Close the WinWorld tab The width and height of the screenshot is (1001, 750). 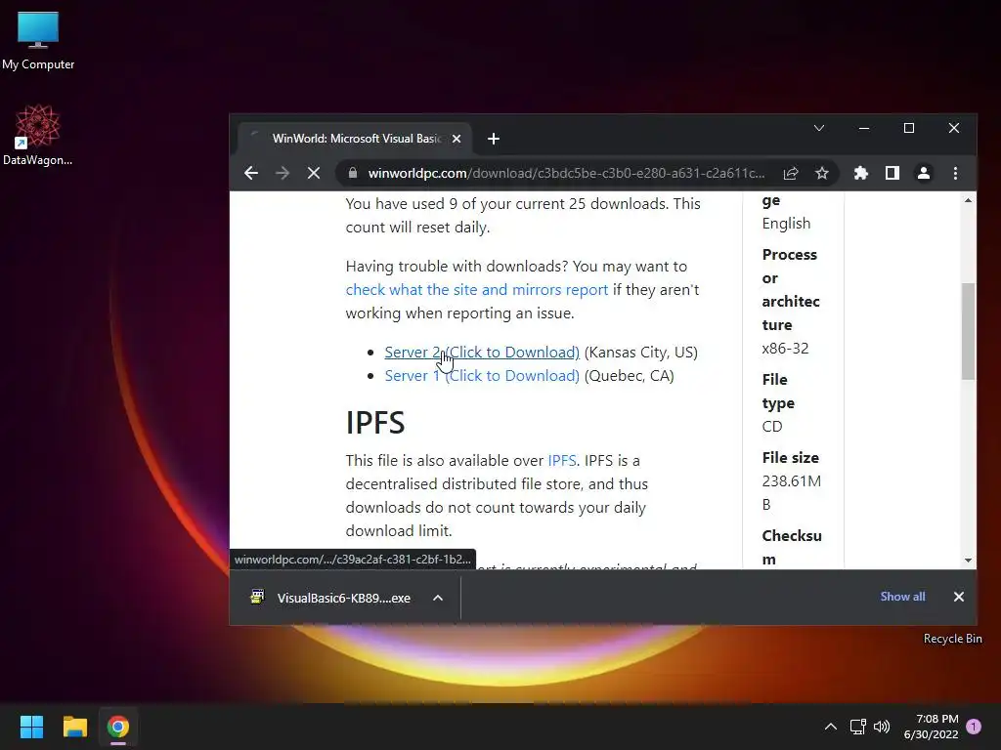[457, 139]
